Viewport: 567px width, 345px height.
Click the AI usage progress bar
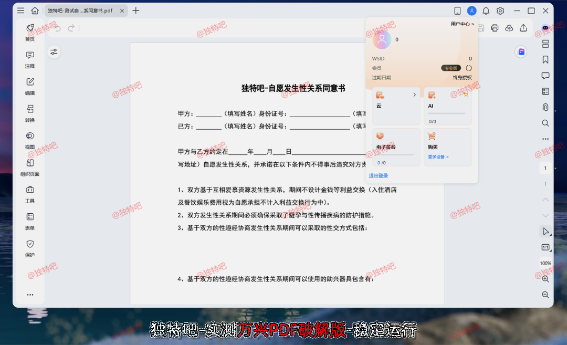coord(446,113)
